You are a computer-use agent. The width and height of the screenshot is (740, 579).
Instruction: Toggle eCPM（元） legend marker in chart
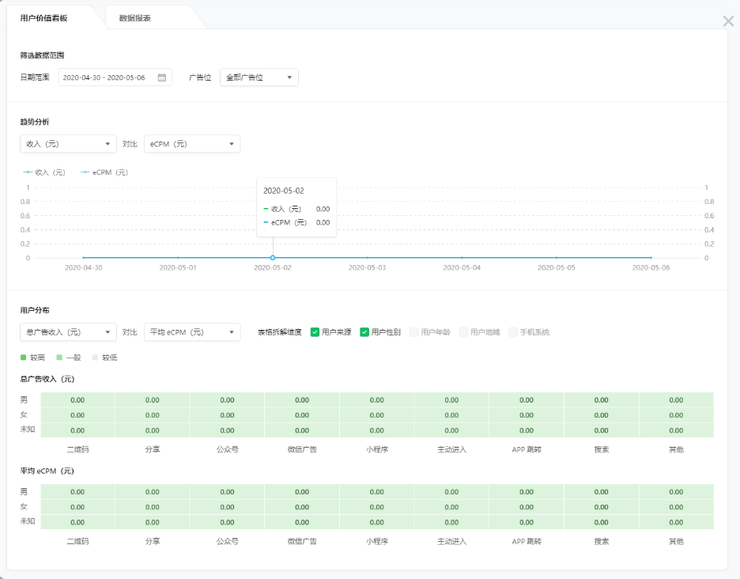pos(85,172)
